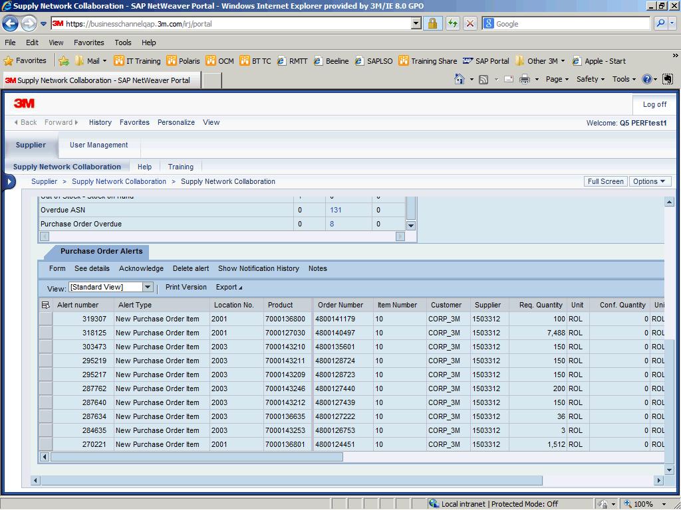The image size is (681, 510).
Task: Click the table settings icon beside Alert number
Action: tap(46, 305)
